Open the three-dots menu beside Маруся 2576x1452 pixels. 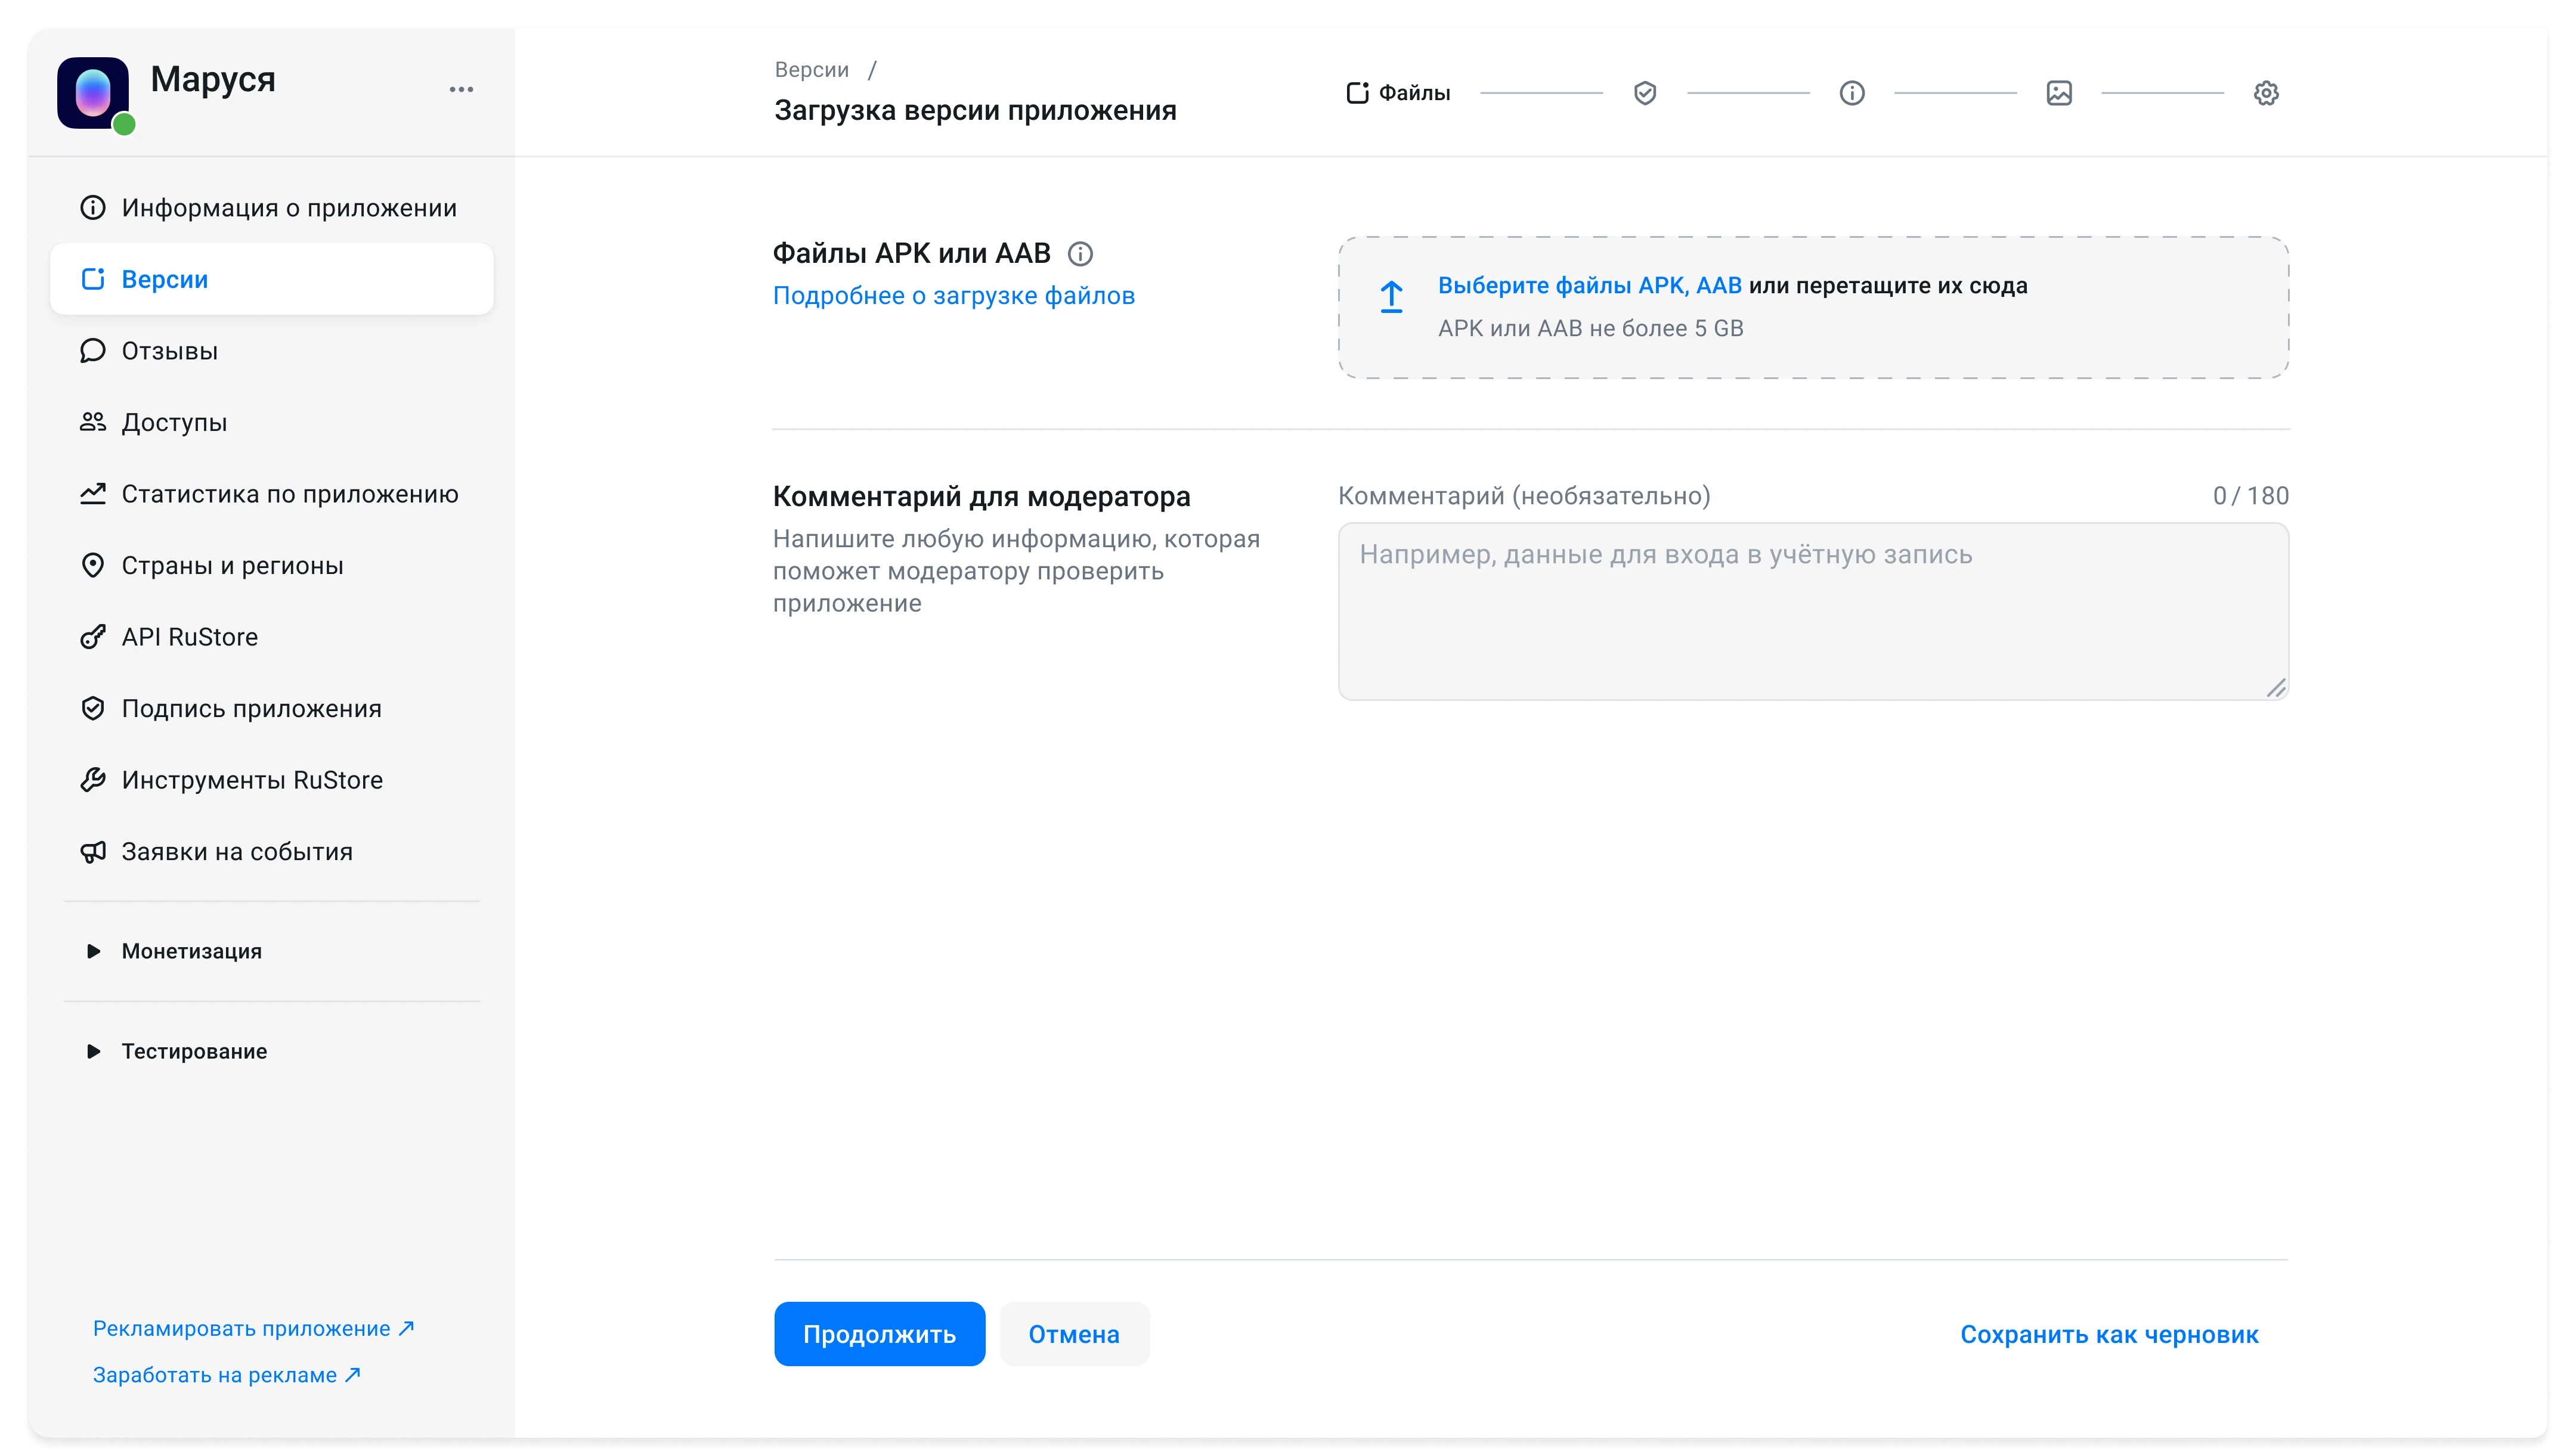(461, 90)
